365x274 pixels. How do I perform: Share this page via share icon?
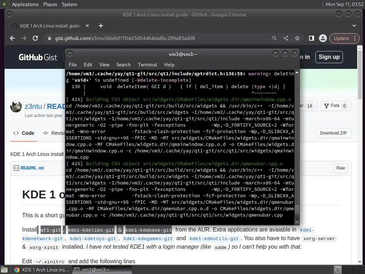tap(286, 38)
